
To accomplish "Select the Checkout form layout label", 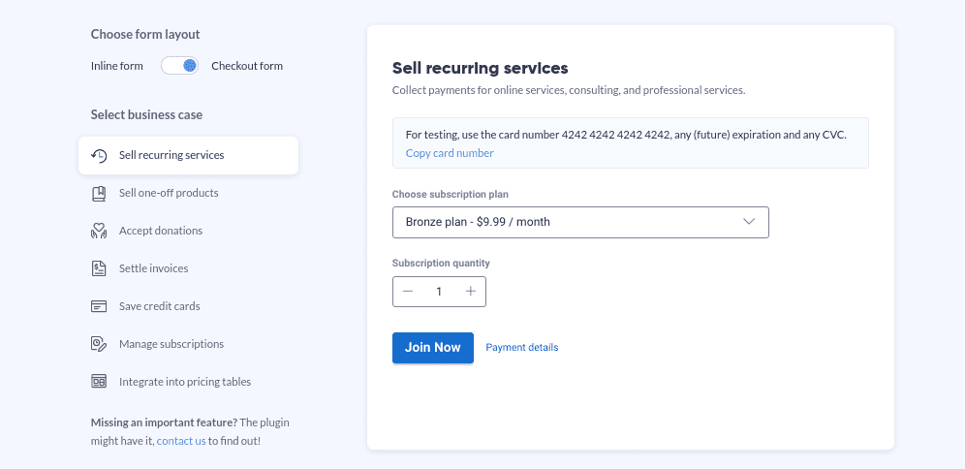I will click(x=247, y=66).
